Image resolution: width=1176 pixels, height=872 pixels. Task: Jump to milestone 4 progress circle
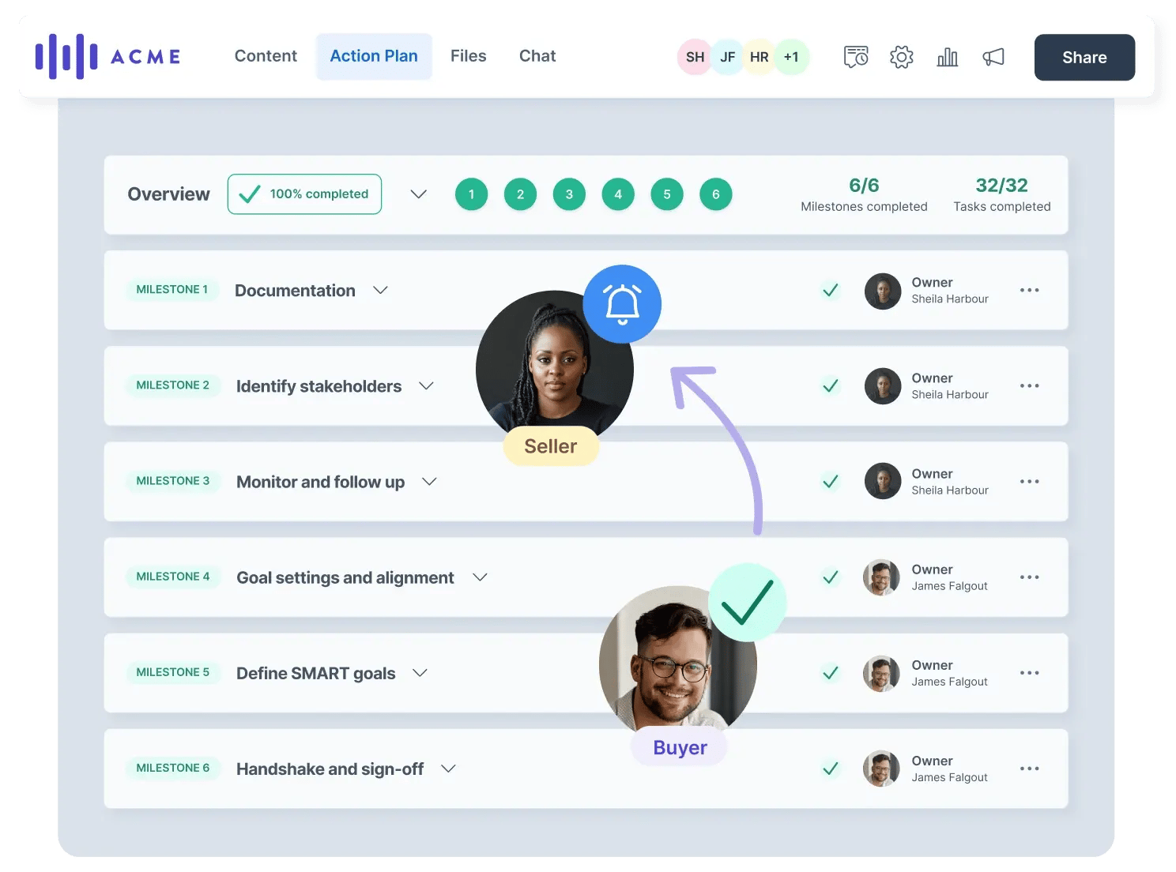(x=618, y=194)
